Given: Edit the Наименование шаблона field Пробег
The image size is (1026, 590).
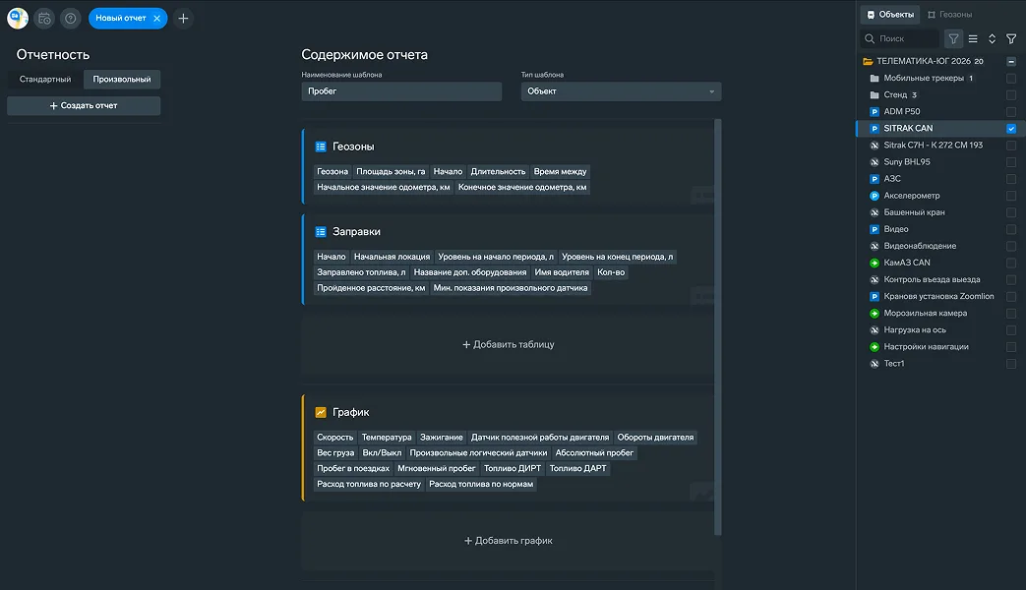Looking at the screenshot, I should tap(401, 90).
